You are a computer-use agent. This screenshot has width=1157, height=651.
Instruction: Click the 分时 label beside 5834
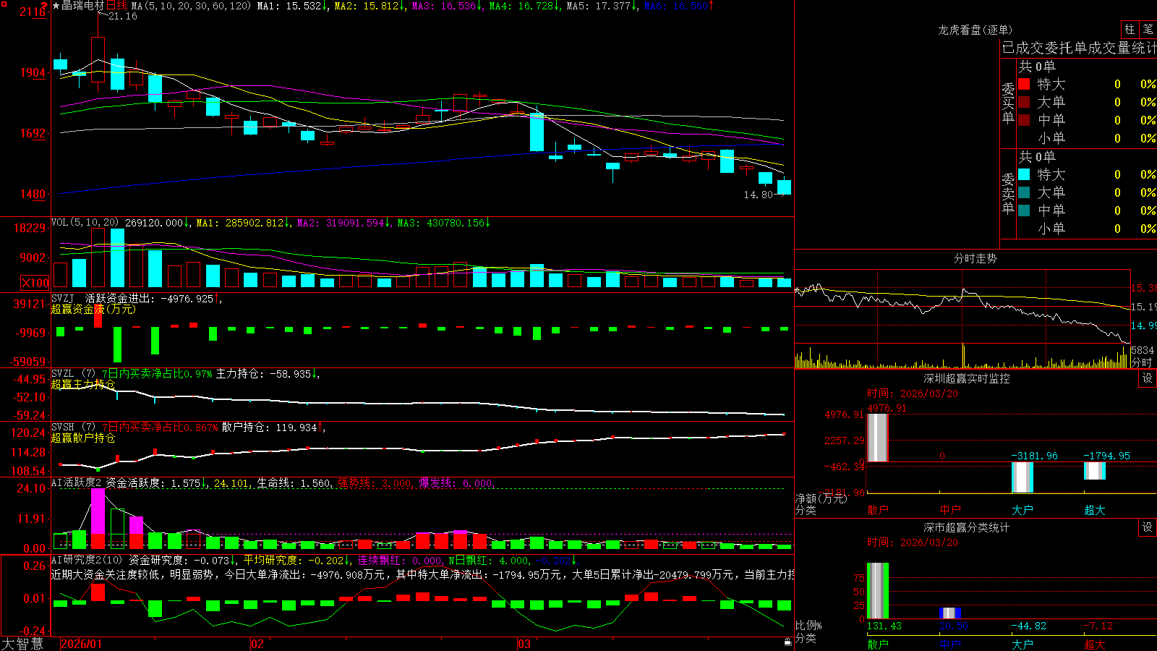pyautogui.click(x=1142, y=362)
